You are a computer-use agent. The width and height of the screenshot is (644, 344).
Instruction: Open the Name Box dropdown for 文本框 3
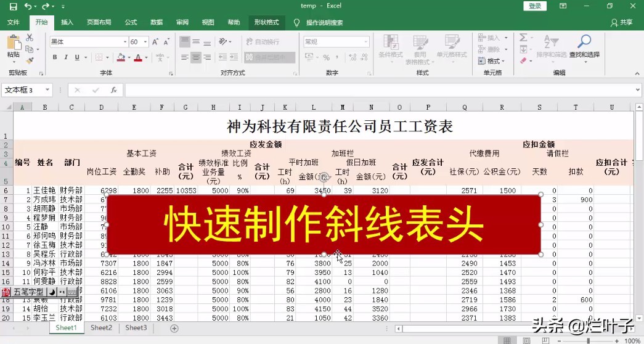(x=47, y=90)
